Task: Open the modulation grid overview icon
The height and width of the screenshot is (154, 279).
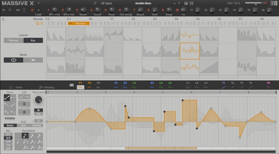Action: point(72,85)
